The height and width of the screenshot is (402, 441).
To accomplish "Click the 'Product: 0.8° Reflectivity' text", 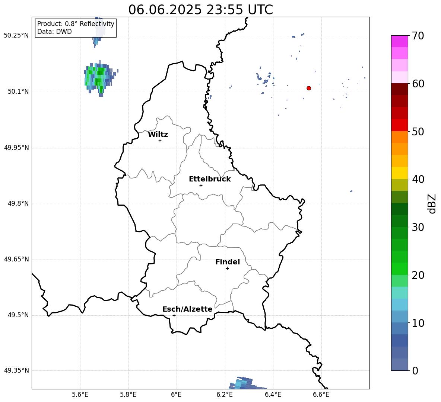I will (76, 24).
